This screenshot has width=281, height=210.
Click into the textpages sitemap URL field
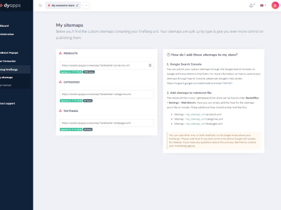[107, 123]
